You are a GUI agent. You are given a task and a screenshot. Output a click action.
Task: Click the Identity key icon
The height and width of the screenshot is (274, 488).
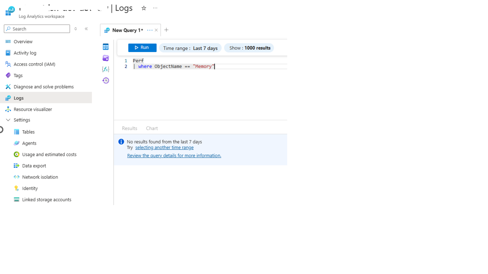[x=17, y=188]
